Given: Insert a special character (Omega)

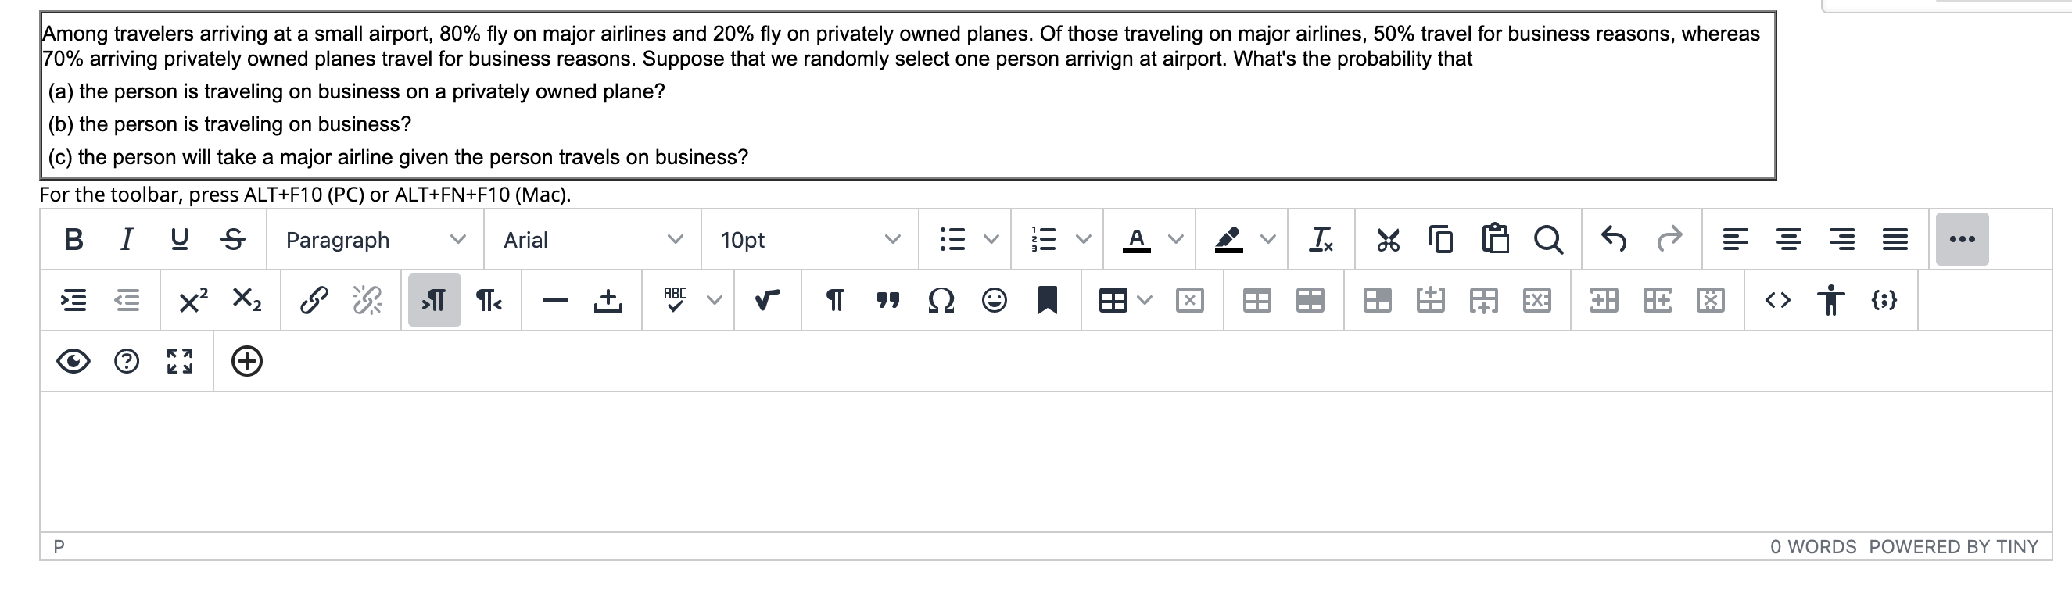Looking at the screenshot, I should pyautogui.click(x=941, y=301).
